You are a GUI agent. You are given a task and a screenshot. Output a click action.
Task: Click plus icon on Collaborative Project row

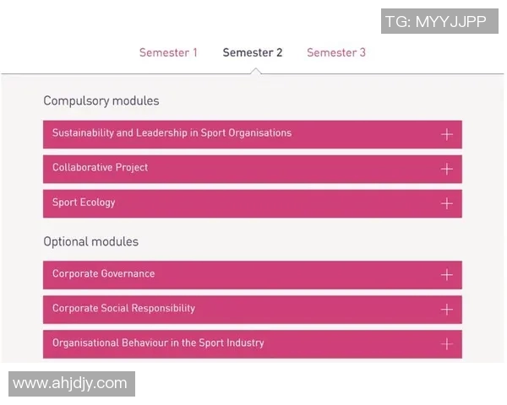coord(446,169)
